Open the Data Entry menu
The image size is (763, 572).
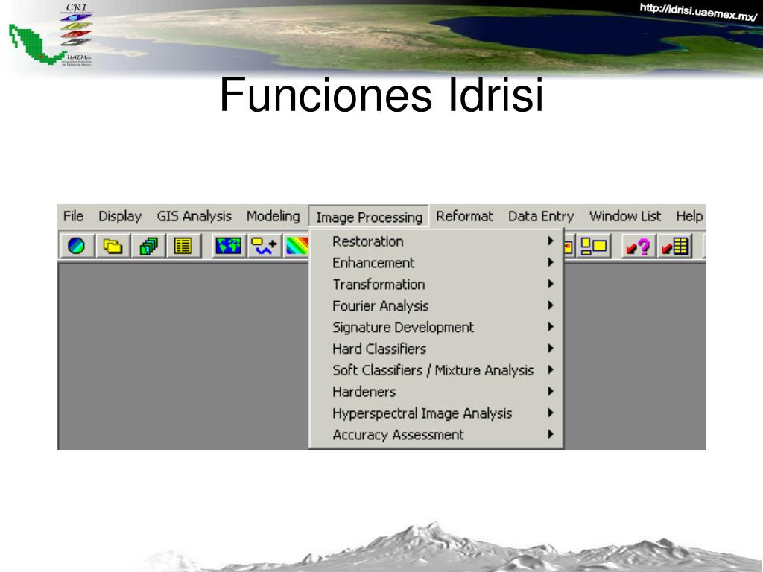(541, 216)
